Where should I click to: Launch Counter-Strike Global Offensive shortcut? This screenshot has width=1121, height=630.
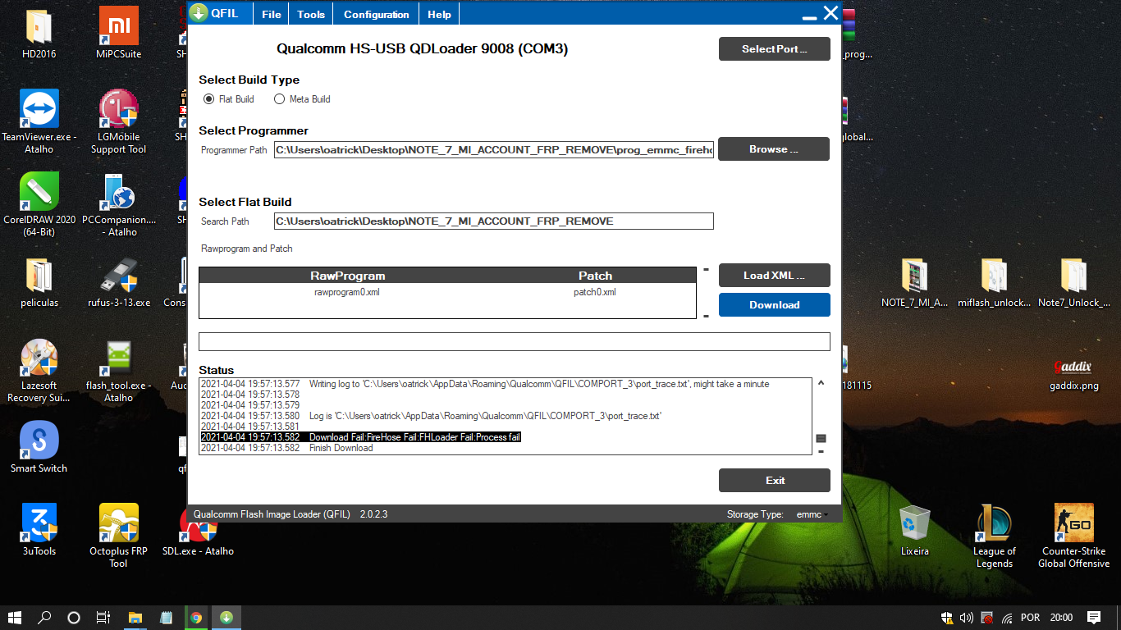(x=1073, y=536)
